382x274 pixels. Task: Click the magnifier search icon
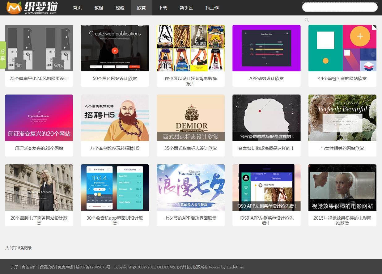[307, 20]
